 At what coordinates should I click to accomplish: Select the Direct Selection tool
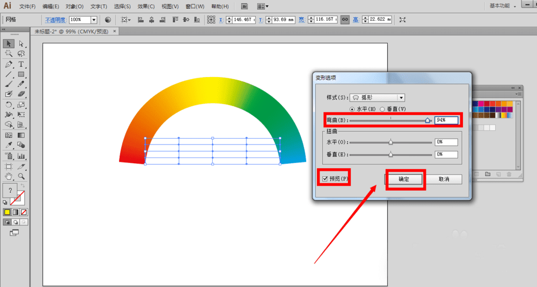(21, 43)
